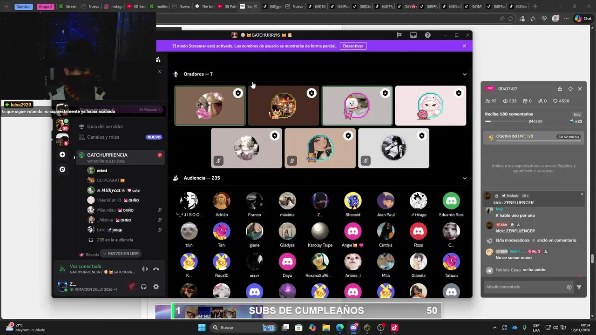Screen dimensions: 596x335
Task: Expand the Nuevos sin leer jump pill
Action: 121,254
